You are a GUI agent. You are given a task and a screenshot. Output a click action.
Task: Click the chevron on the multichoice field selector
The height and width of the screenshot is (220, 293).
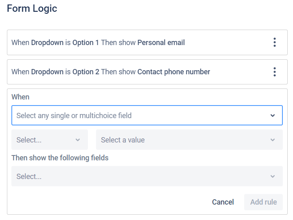(x=273, y=116)
